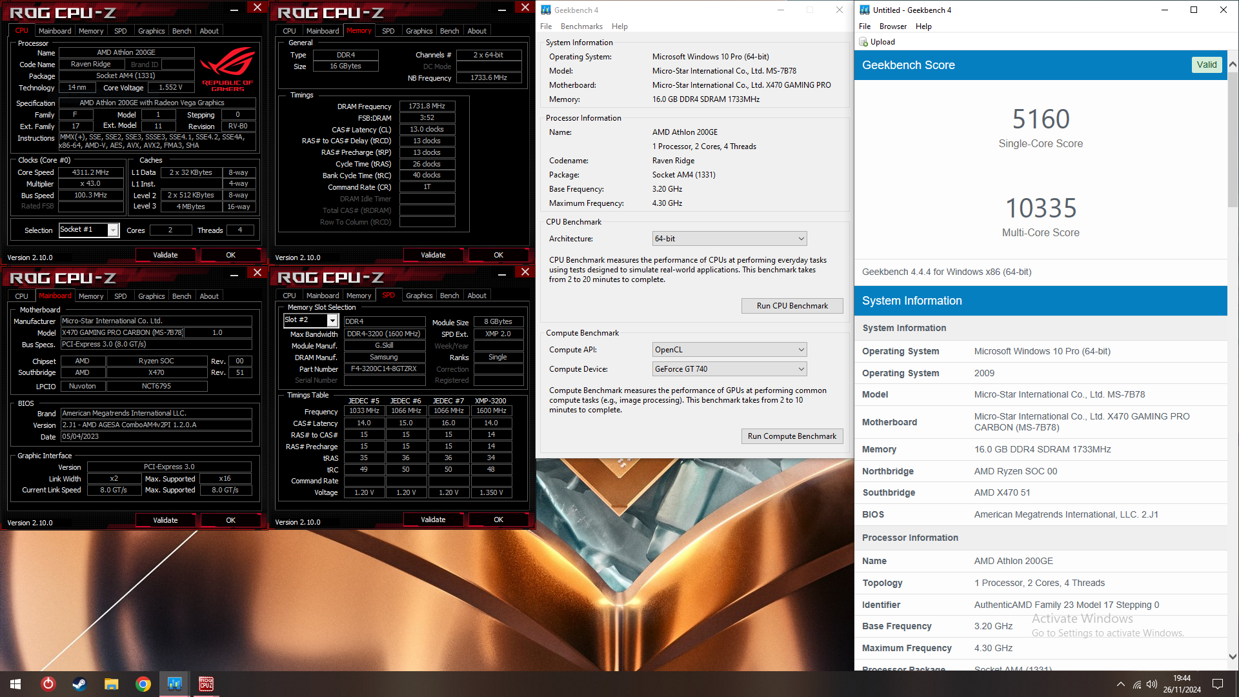Open Steam from the taskbar
1239x697 pixels.
pos(79,684)
